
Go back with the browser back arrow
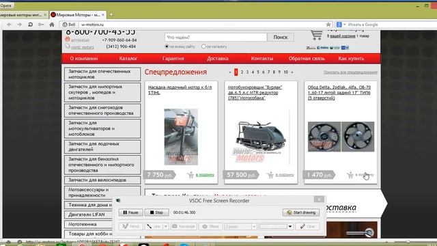[x=9, y=25]
